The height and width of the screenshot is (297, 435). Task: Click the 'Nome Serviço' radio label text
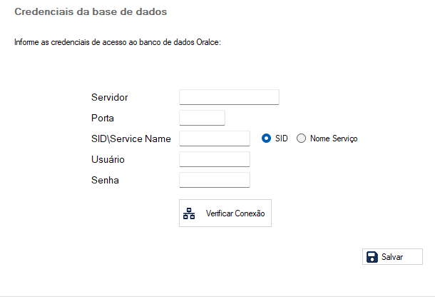(x=334, y=139)
